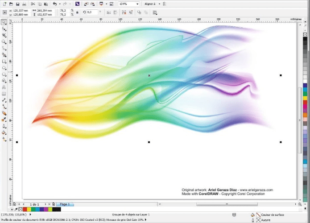Expand the undo history dropdown arrow
The height and width of the screenshot is (223, 310).
(x=59, y=4)
